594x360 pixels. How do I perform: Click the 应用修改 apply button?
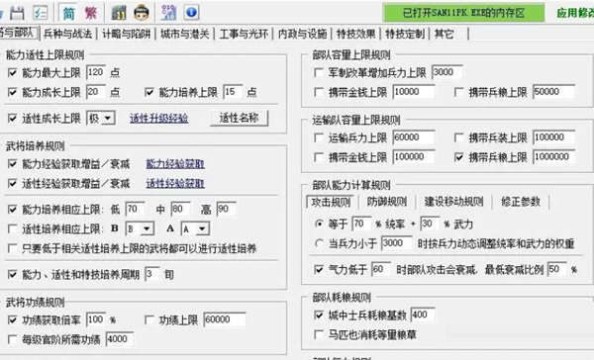(x=575, y=13)
